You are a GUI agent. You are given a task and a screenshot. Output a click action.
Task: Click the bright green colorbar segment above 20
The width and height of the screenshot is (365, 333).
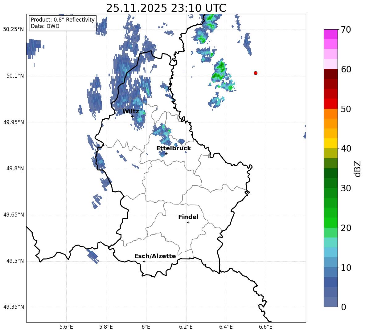click(330, 222)
